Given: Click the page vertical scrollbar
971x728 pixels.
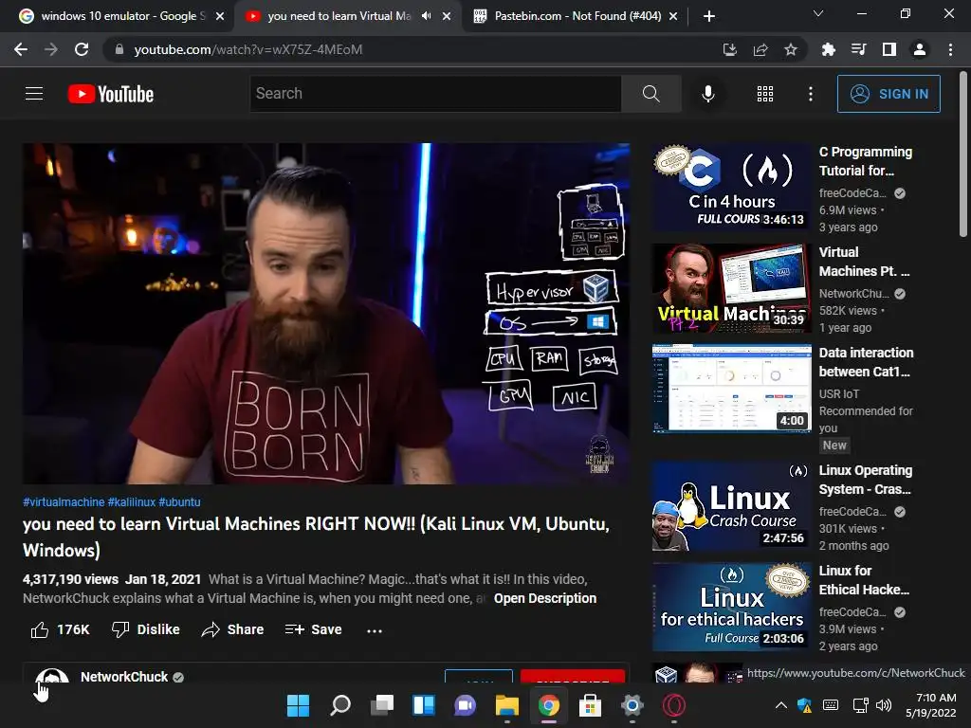Looking at the screenshot, I should coord(963,154).
